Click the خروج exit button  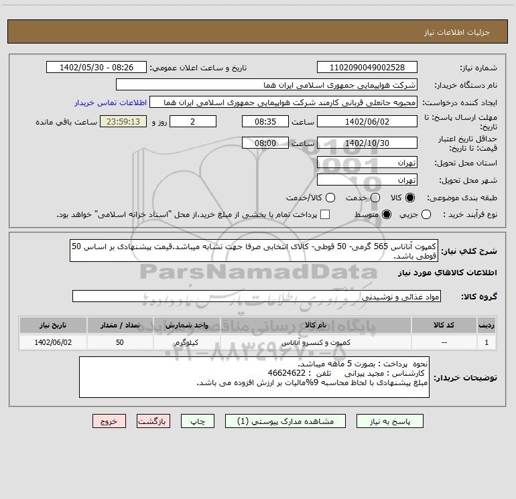(x=109, y=421)
